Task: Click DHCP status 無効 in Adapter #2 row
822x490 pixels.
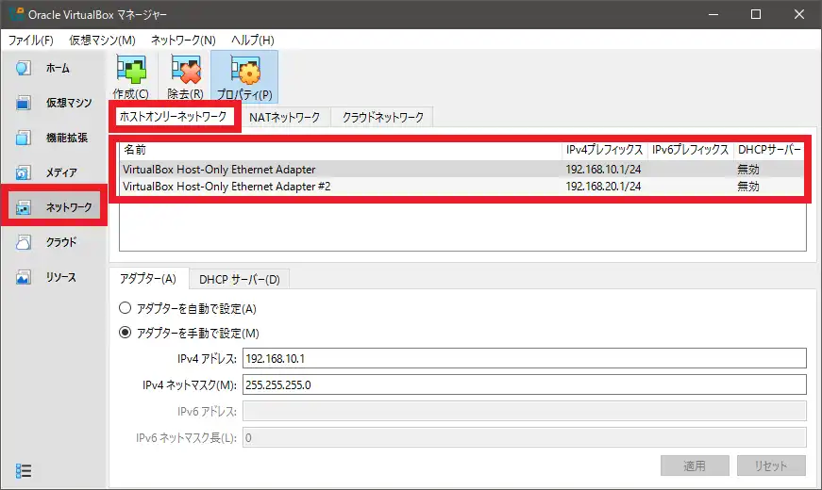Action: coord(748,187)
